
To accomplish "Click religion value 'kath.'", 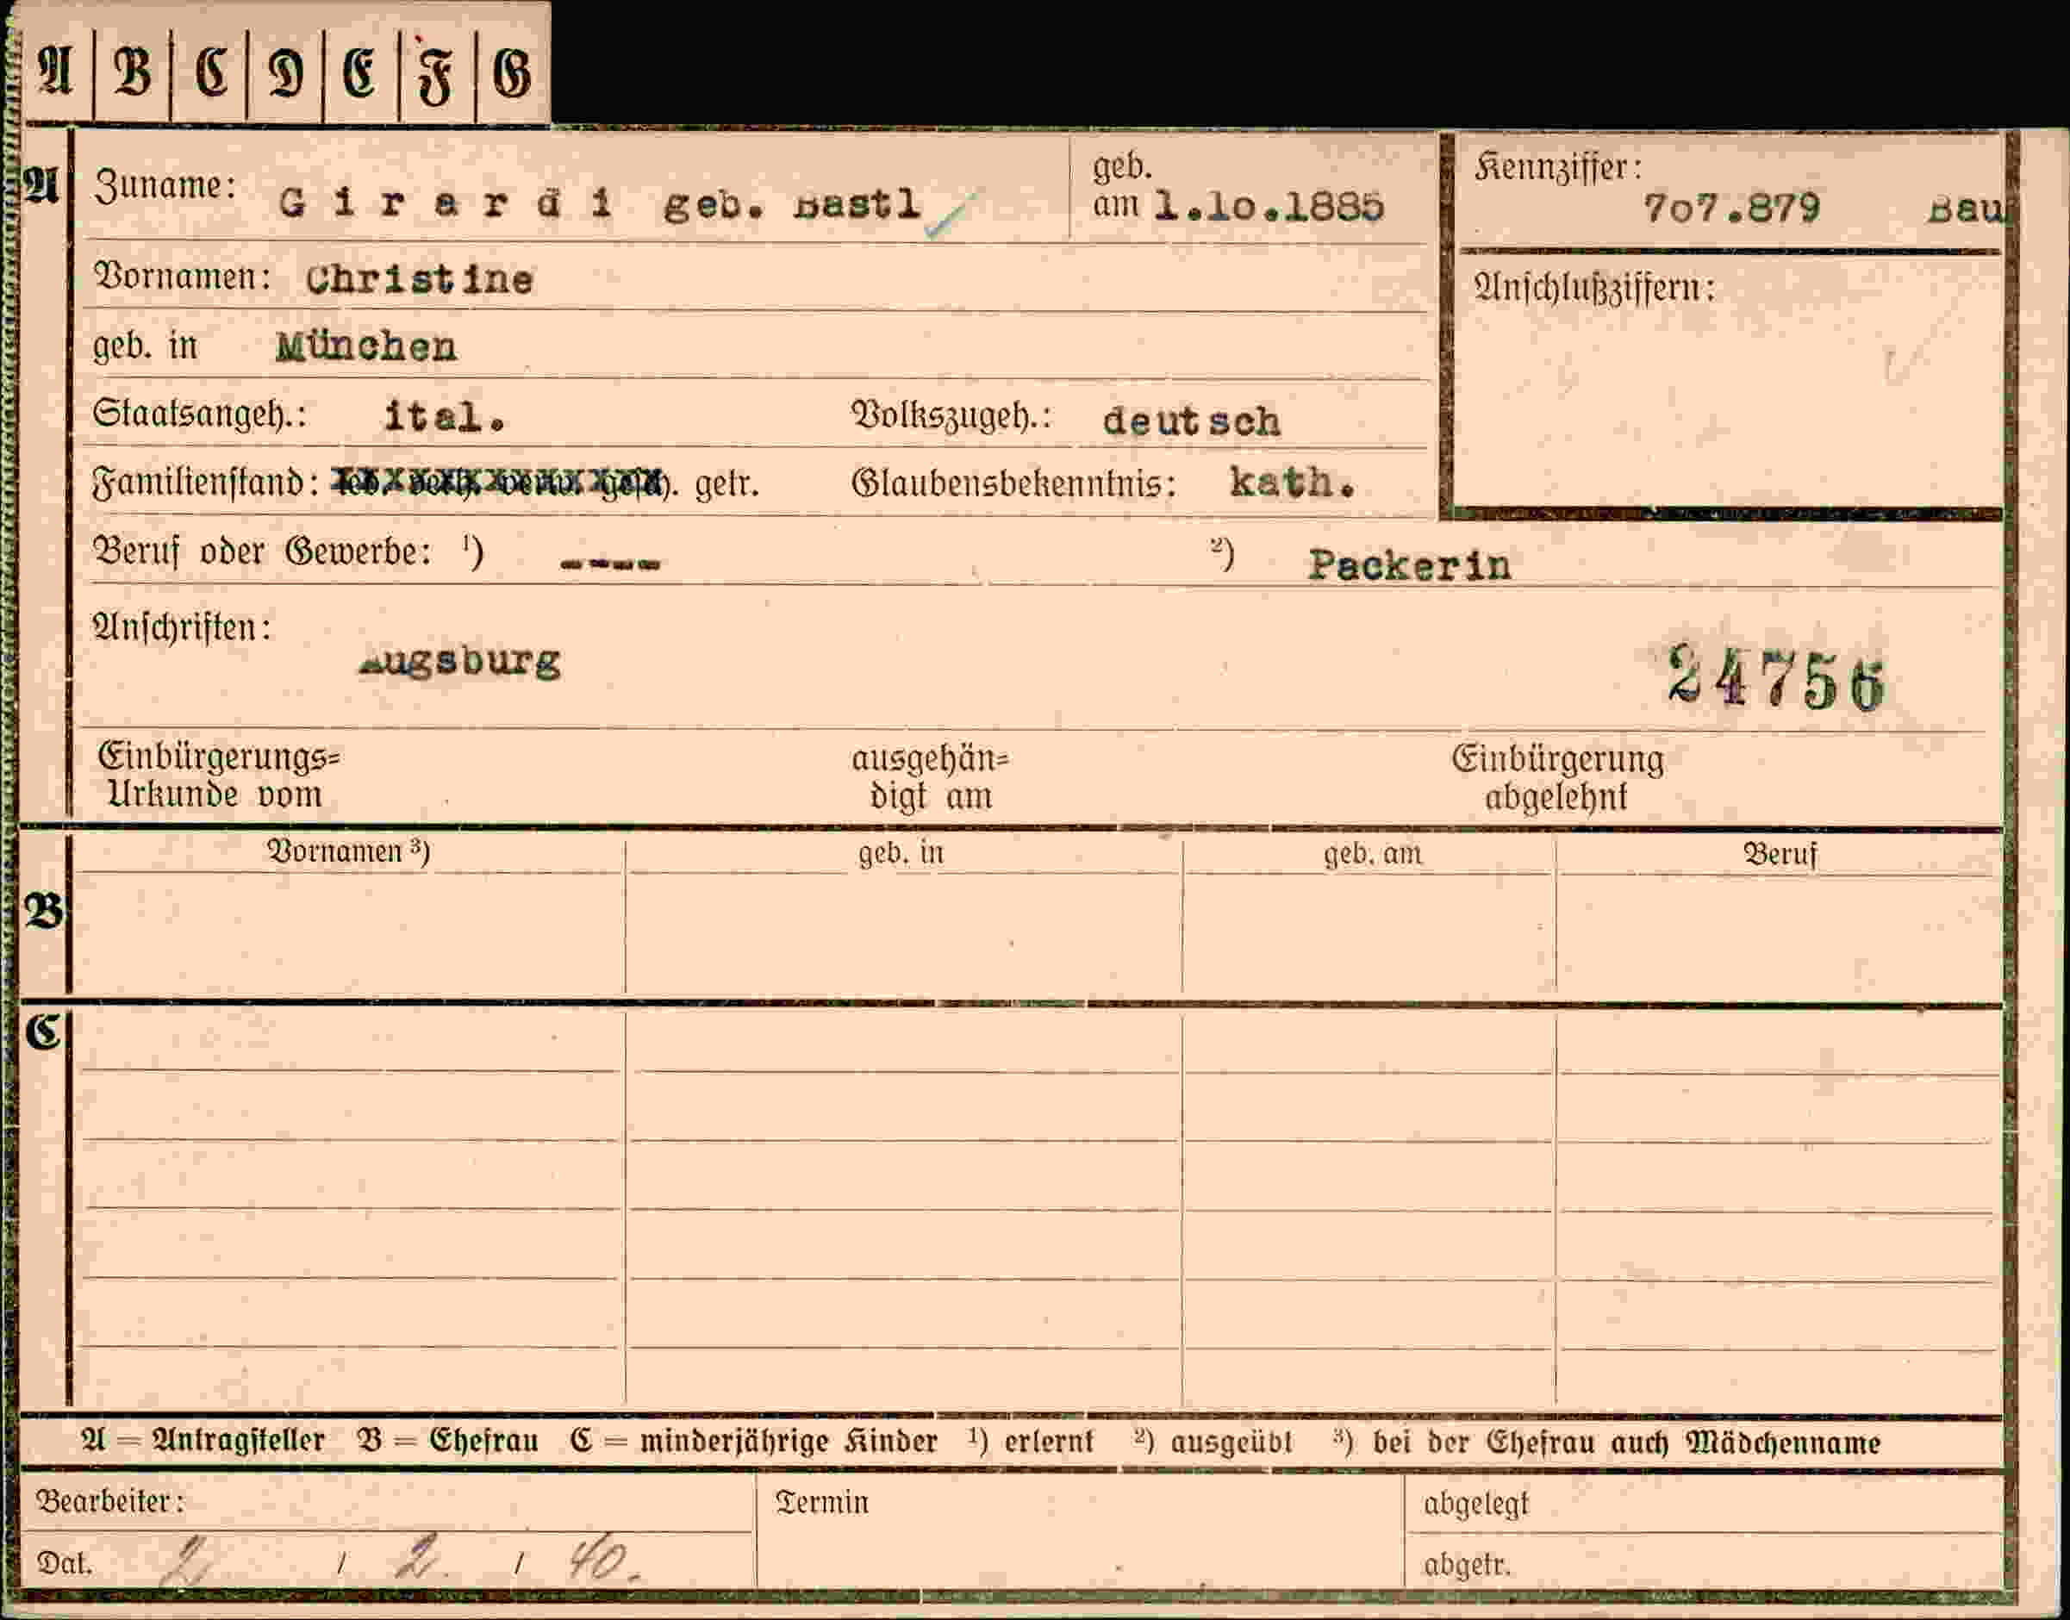I will click(x=1292, y=483).
